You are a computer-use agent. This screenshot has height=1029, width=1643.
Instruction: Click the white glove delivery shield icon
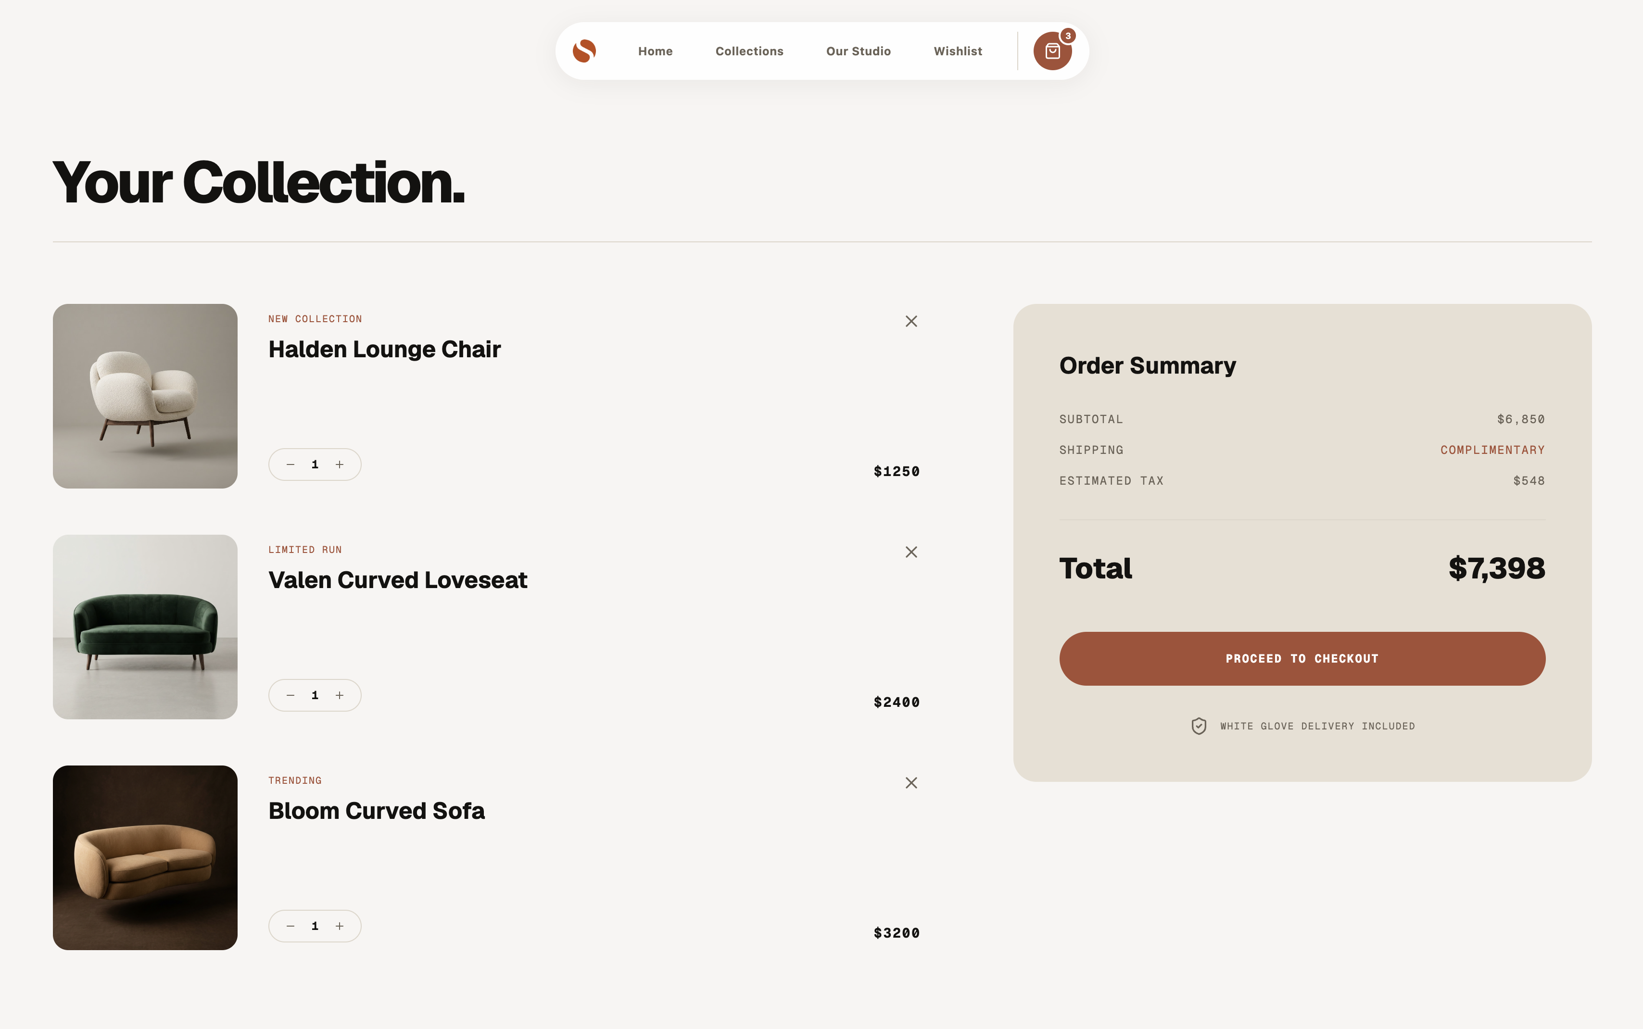tap(1199, 726)
